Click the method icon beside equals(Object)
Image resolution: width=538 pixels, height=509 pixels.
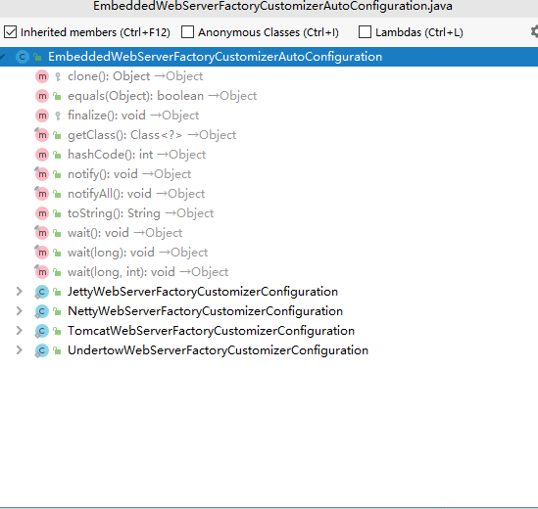tap(42, 96)
